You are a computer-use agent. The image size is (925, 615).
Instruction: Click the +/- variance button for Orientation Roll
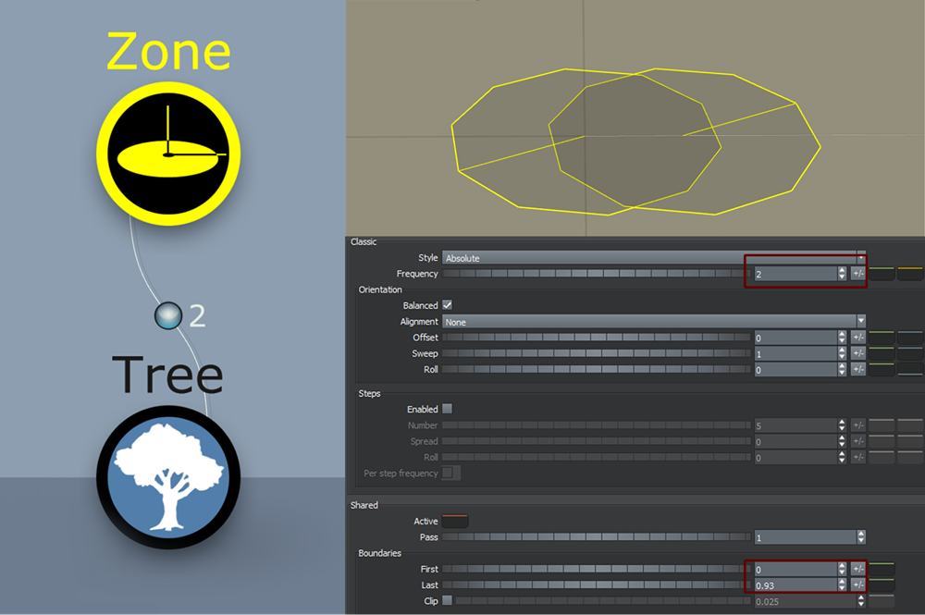pos(858,369)
